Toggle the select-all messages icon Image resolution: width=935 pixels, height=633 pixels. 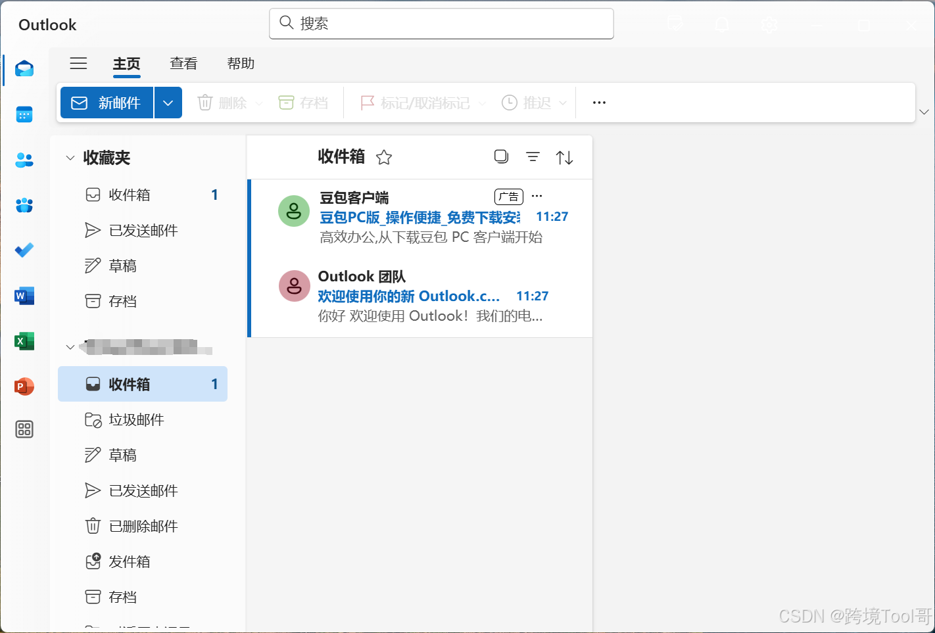coord(501,156)
